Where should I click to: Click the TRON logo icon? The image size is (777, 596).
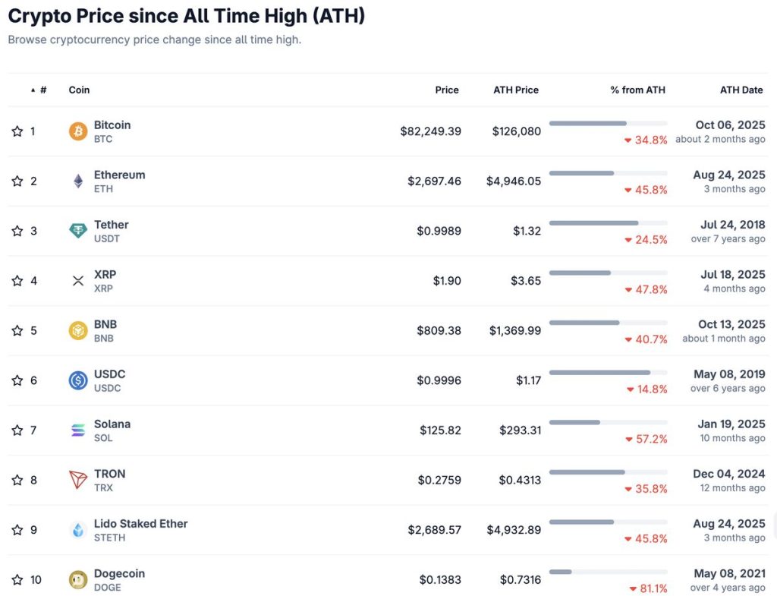tap(77, 480)
